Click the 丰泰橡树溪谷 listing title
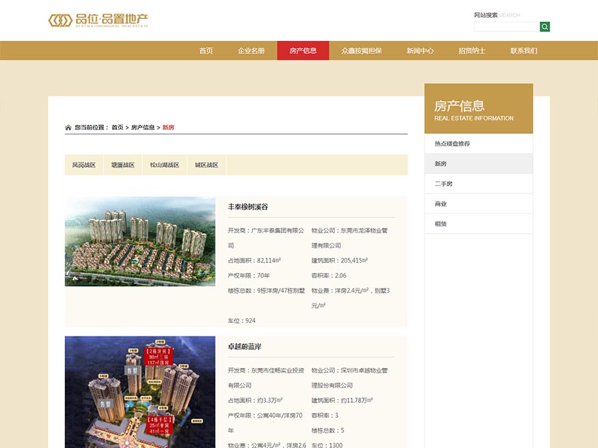Screen dimensions: 598x448 point(248,207)
